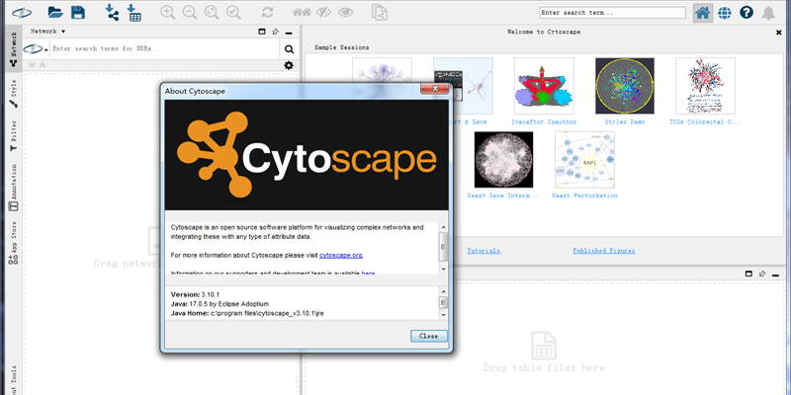Save session with floppy disk icon
This screenshot has width=791, height=395.
click(x=78, y=13)
